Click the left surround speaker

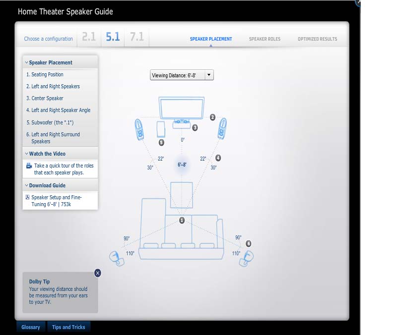[117, 258]
